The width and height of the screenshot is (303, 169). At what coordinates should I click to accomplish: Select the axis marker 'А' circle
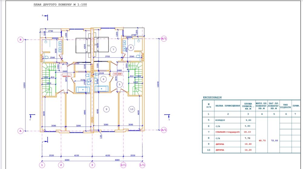point(20,131)
